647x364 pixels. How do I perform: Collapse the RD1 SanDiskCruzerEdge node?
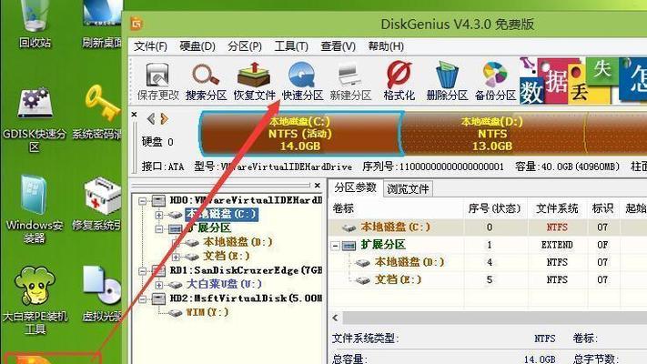142,271
